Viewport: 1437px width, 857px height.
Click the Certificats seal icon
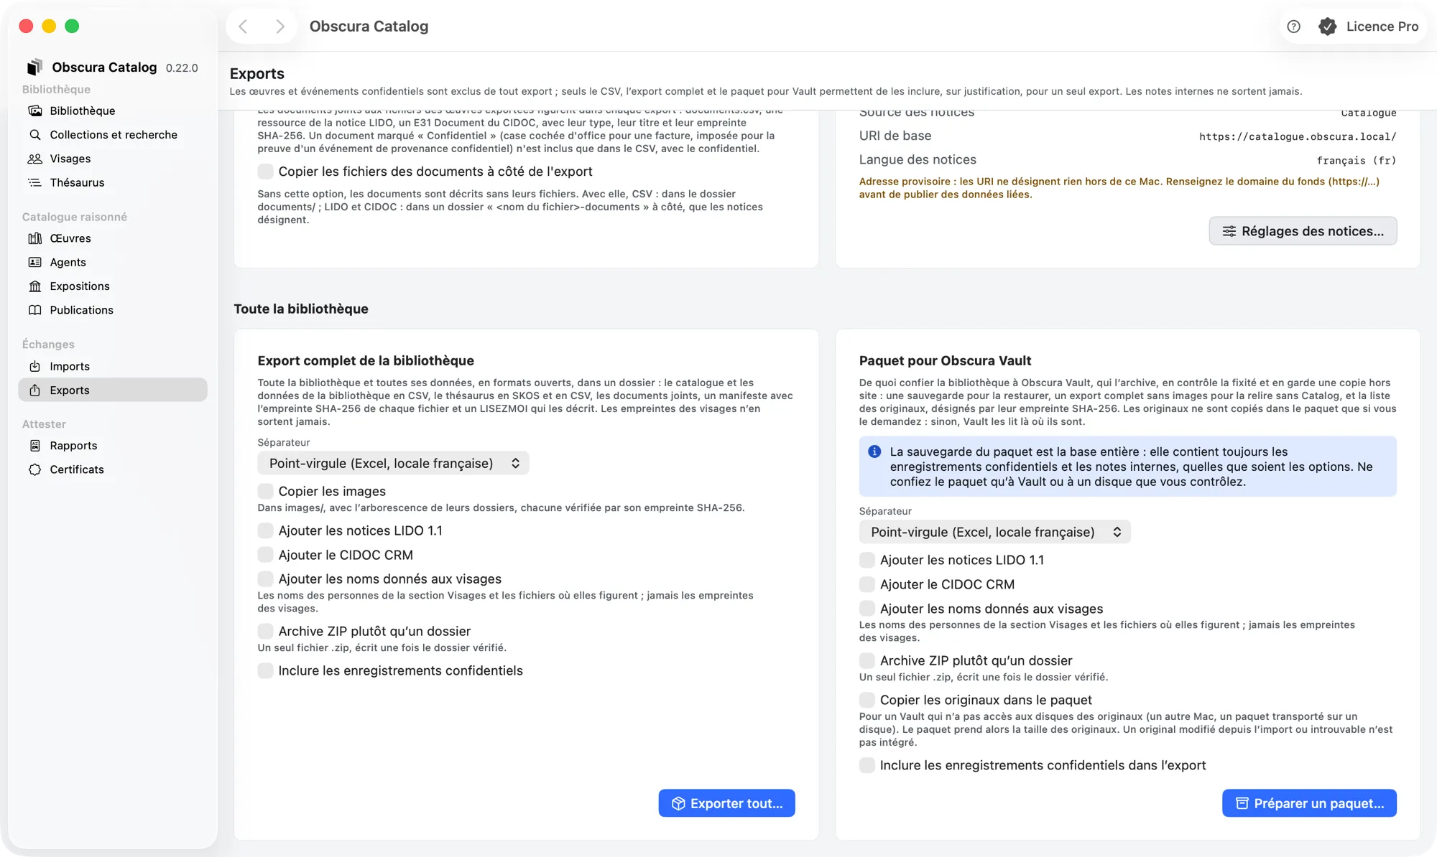coord(34,469)
